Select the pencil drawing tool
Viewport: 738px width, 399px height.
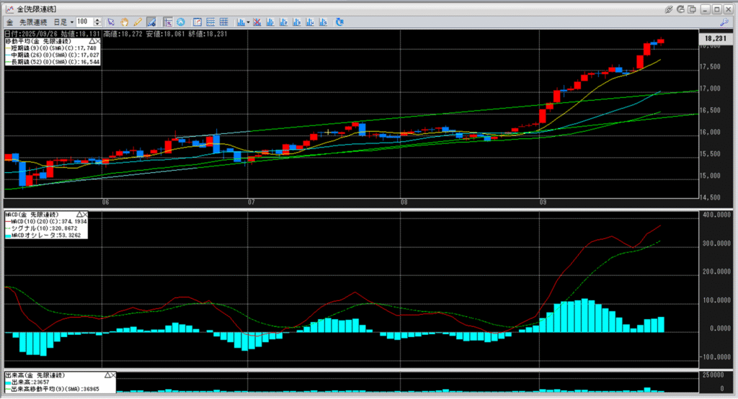[x=138, y=22]
